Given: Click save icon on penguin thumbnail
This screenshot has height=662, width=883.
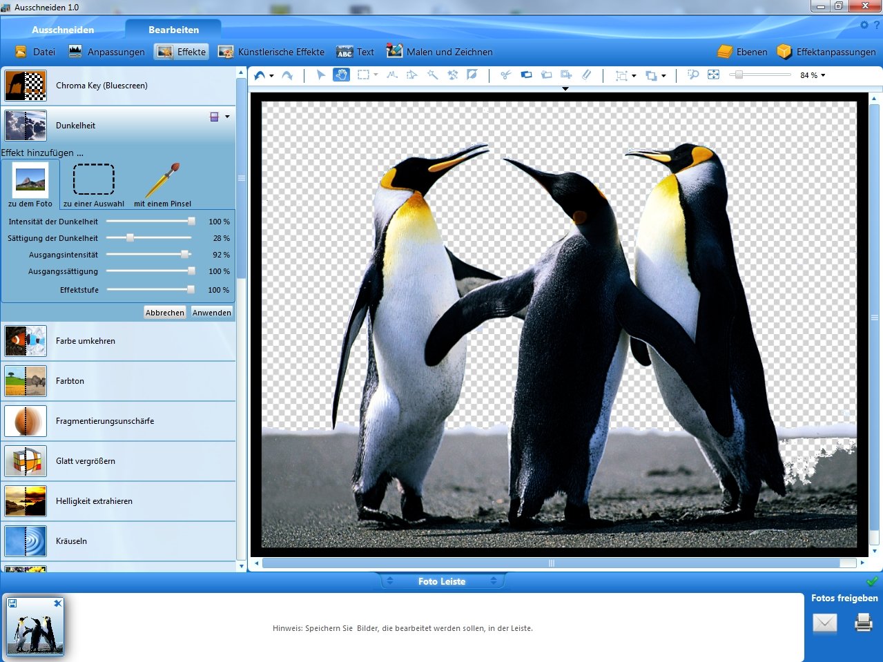Looking at the screenshot, I should click(12, 603).
